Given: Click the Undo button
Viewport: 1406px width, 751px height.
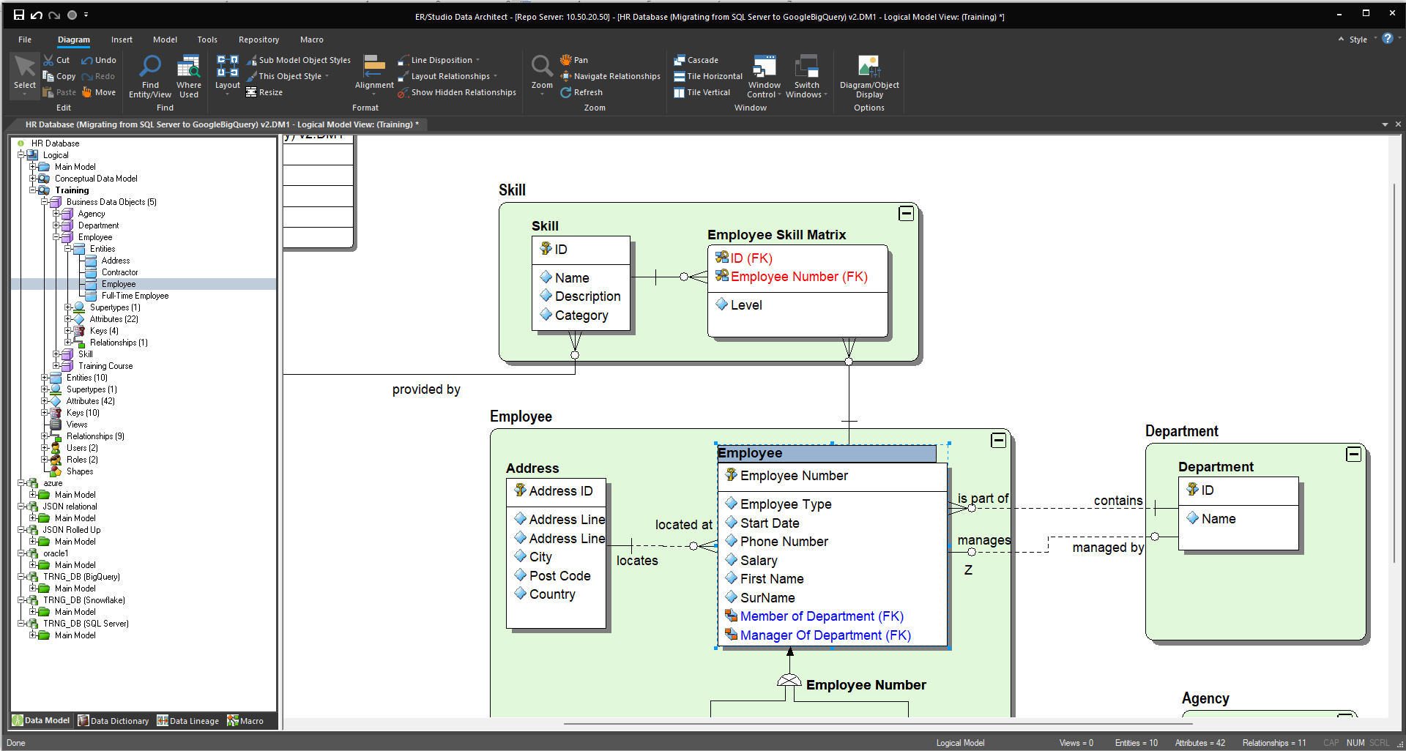Looking at the screenshot, I should [x=99, y=60].
